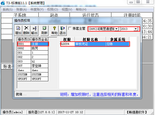The image size is (155, 115).
Task: Click the 注册时间 column header in main window
Action: 132,15
